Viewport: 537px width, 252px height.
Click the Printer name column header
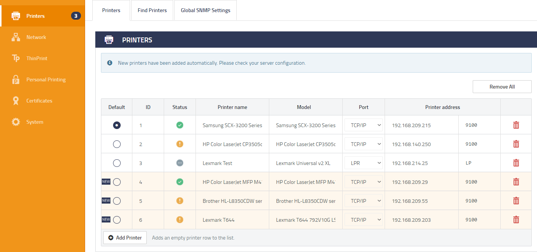coord(232,107)
